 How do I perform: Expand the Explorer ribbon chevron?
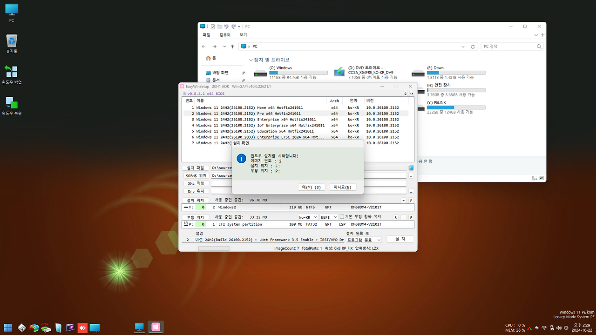(x=536, y=35)
